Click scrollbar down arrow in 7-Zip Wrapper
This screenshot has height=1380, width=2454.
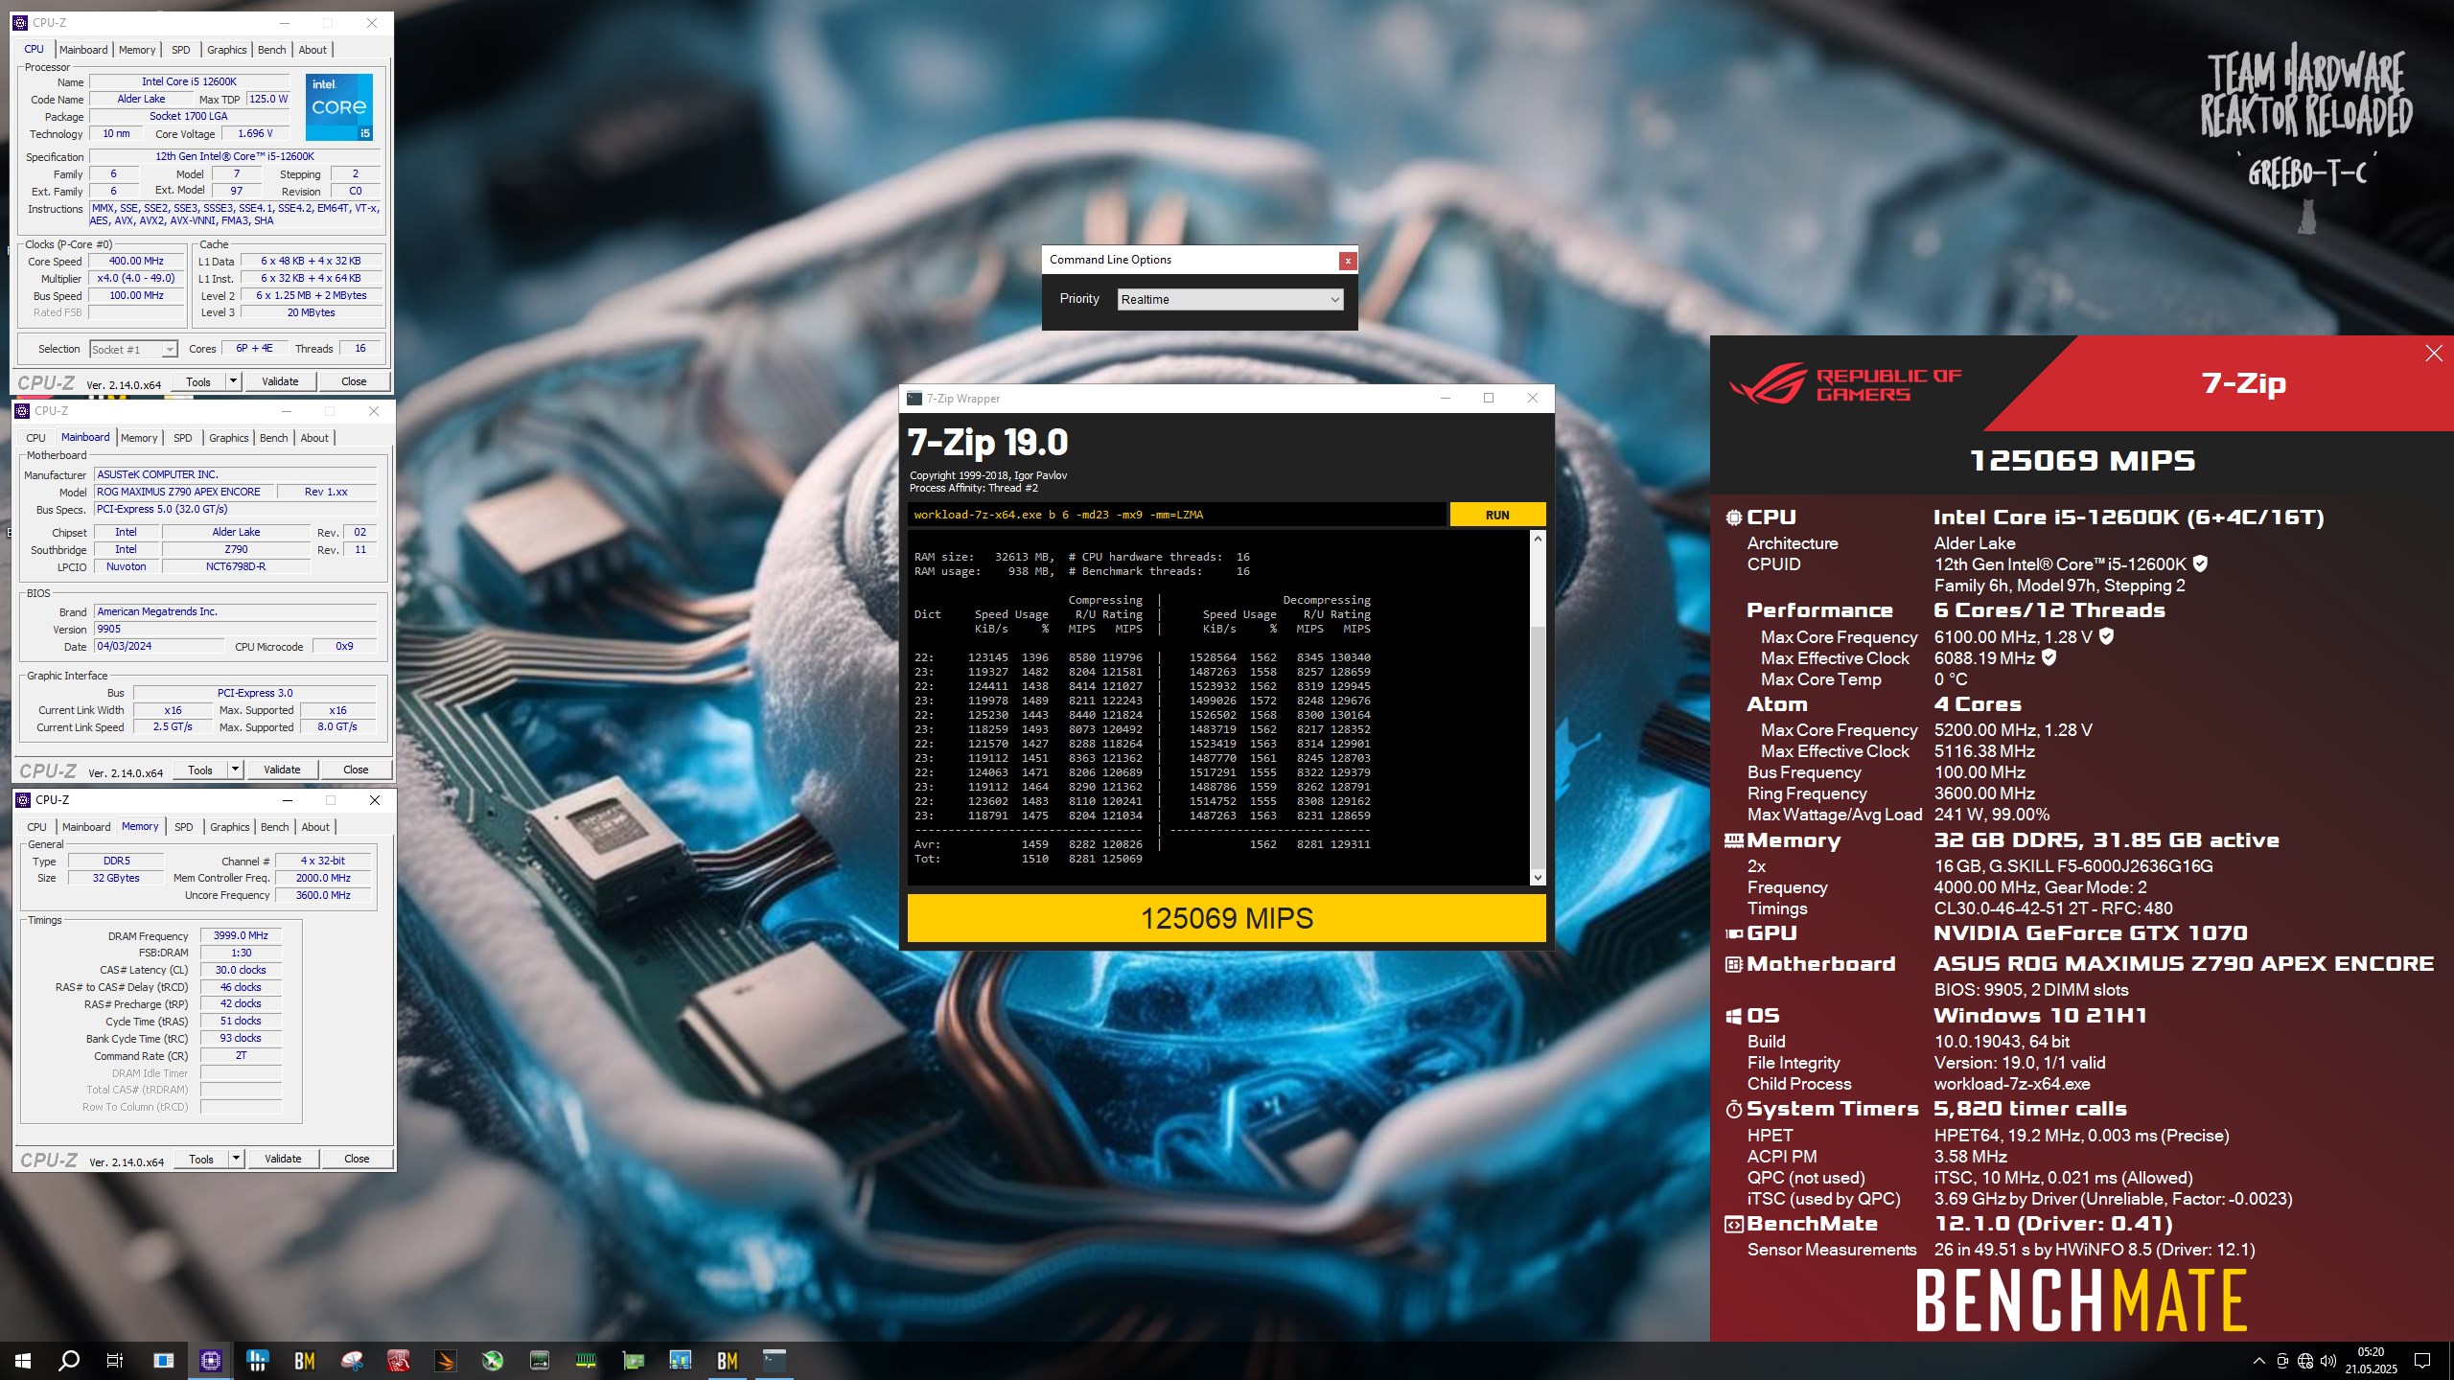point(1538,877)
